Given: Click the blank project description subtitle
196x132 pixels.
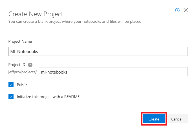Looking at the screenshot, I should (75, 21).
